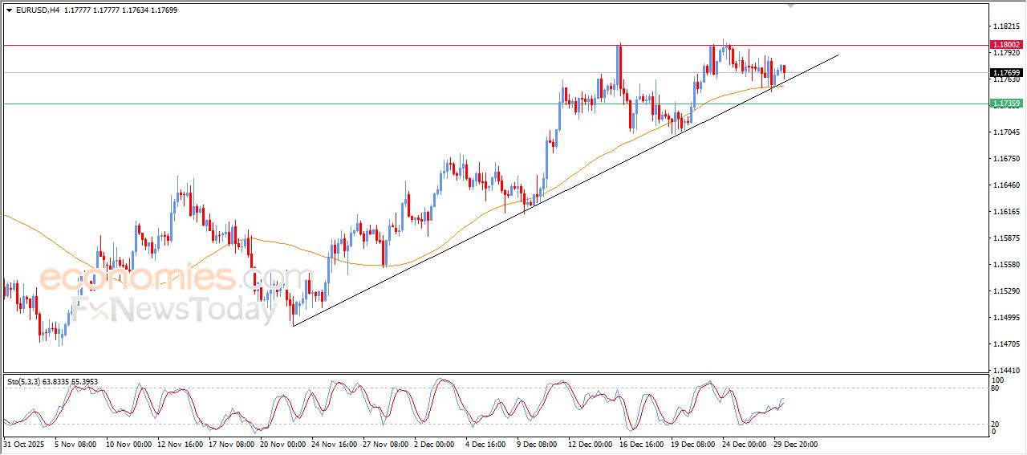Click the stochastic scale value 100
This screenshot has height=455, width=1027.
pos(999,380)
